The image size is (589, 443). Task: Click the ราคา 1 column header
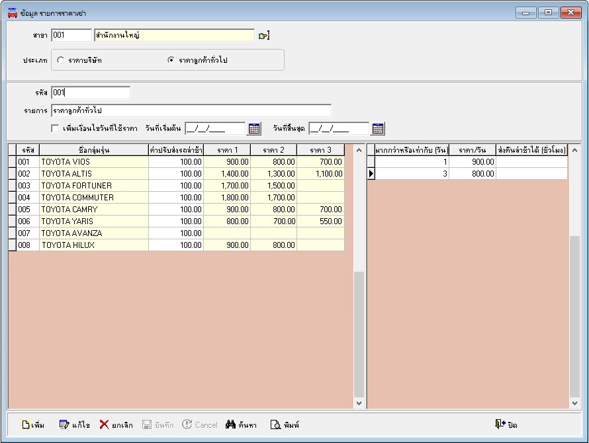(x=227, y=150)
